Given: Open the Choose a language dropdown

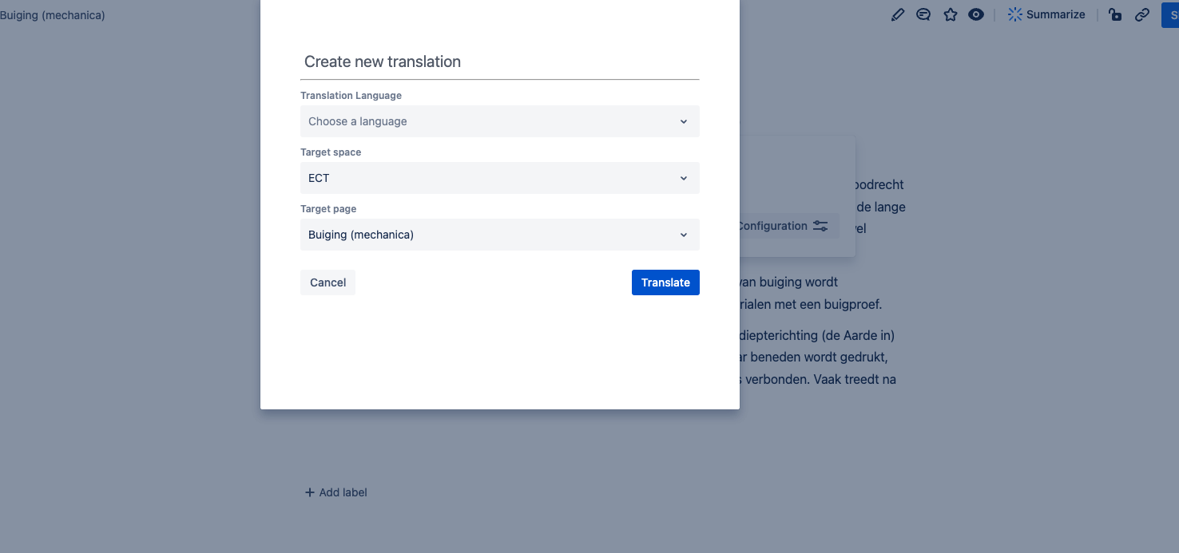Looking at the screenshot, I should click(x=500, y=121).
